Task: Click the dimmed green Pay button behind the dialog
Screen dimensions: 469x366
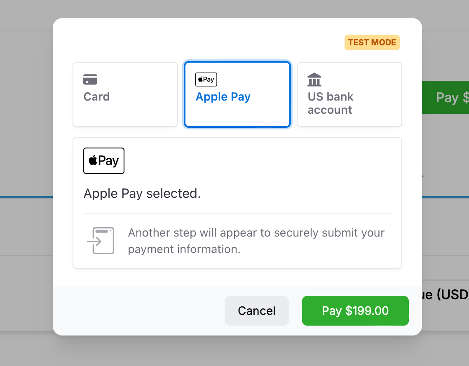Action: click(446, 97)
